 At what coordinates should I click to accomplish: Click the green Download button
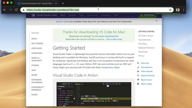click(147, 15)
